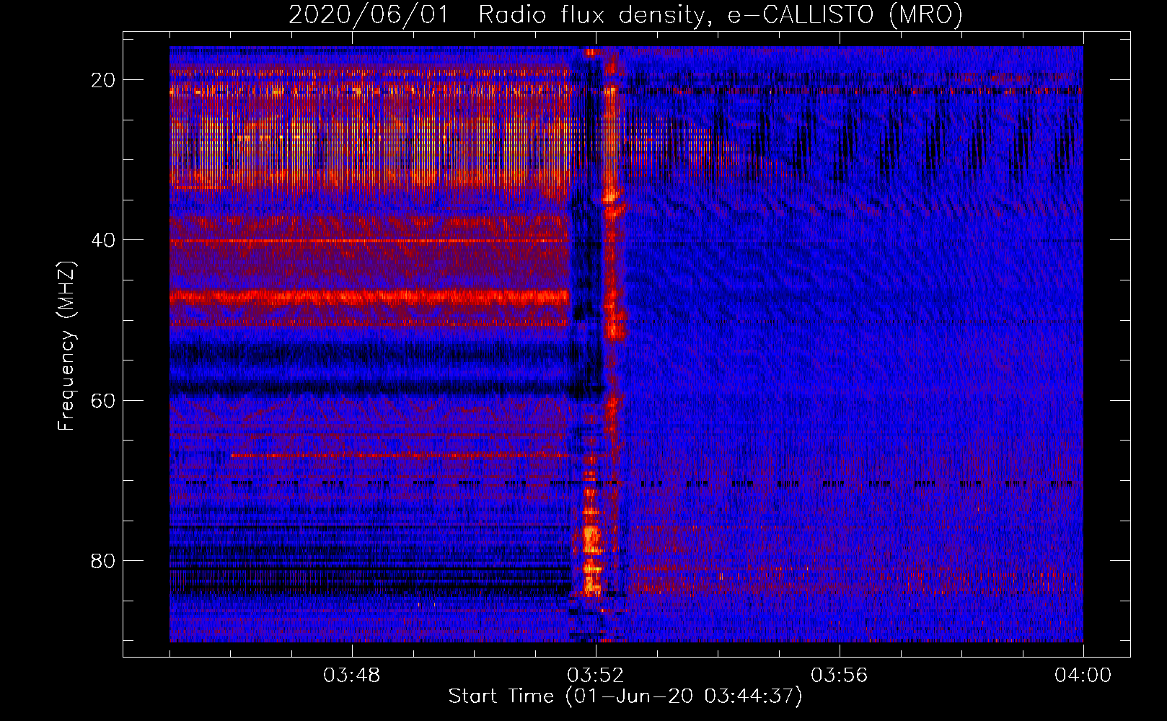The width and height of the screenshot is (1167, 721).
Task: Click the "Start Time (01-Jun-20 03:44:37)" label
Action: pos(625,696)
